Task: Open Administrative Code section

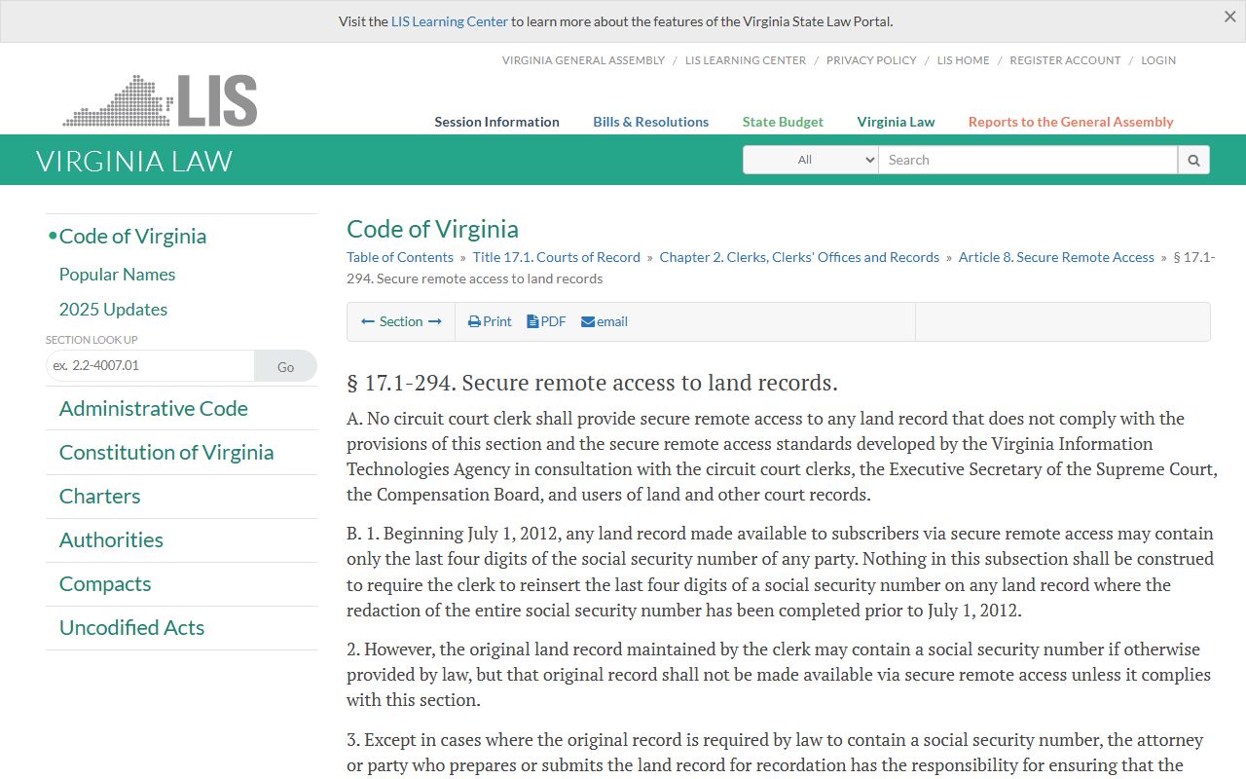Action: [x=153, y=409]
